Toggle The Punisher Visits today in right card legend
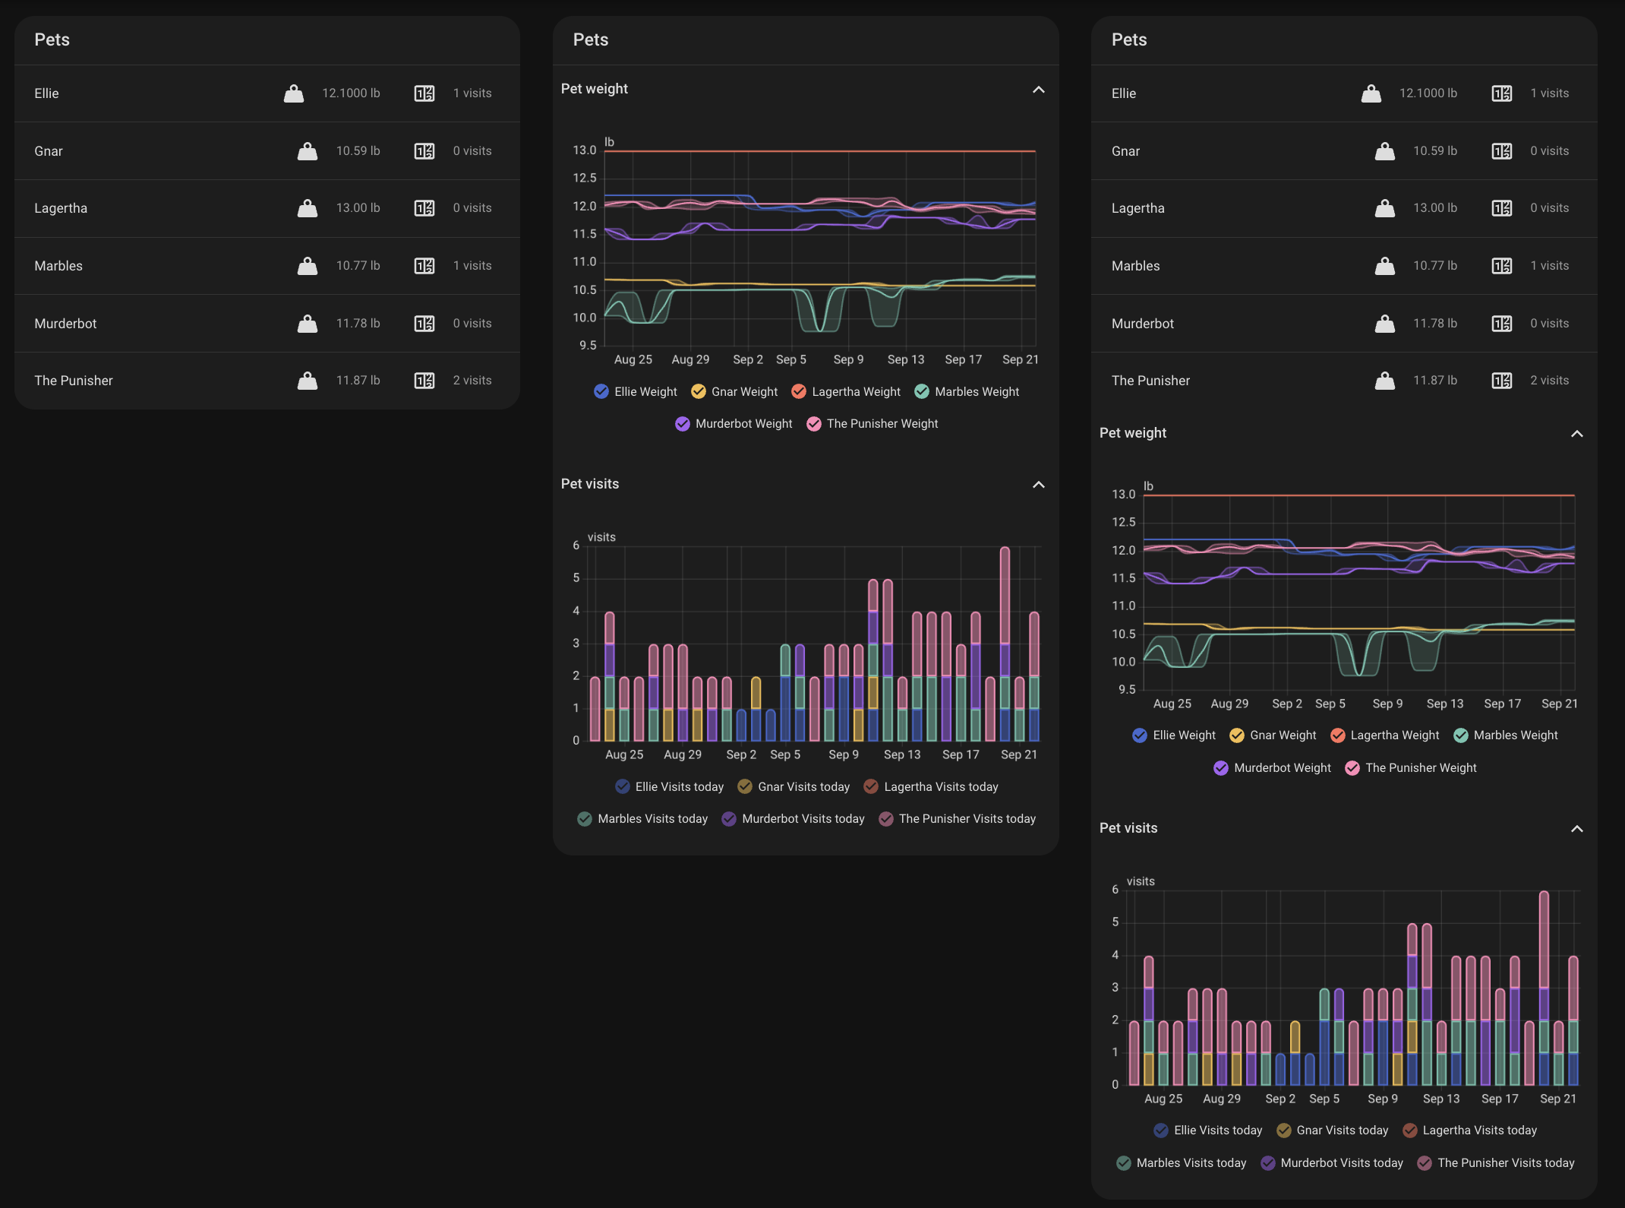1625x1208 pixels. click(x=1496, y=1163)
